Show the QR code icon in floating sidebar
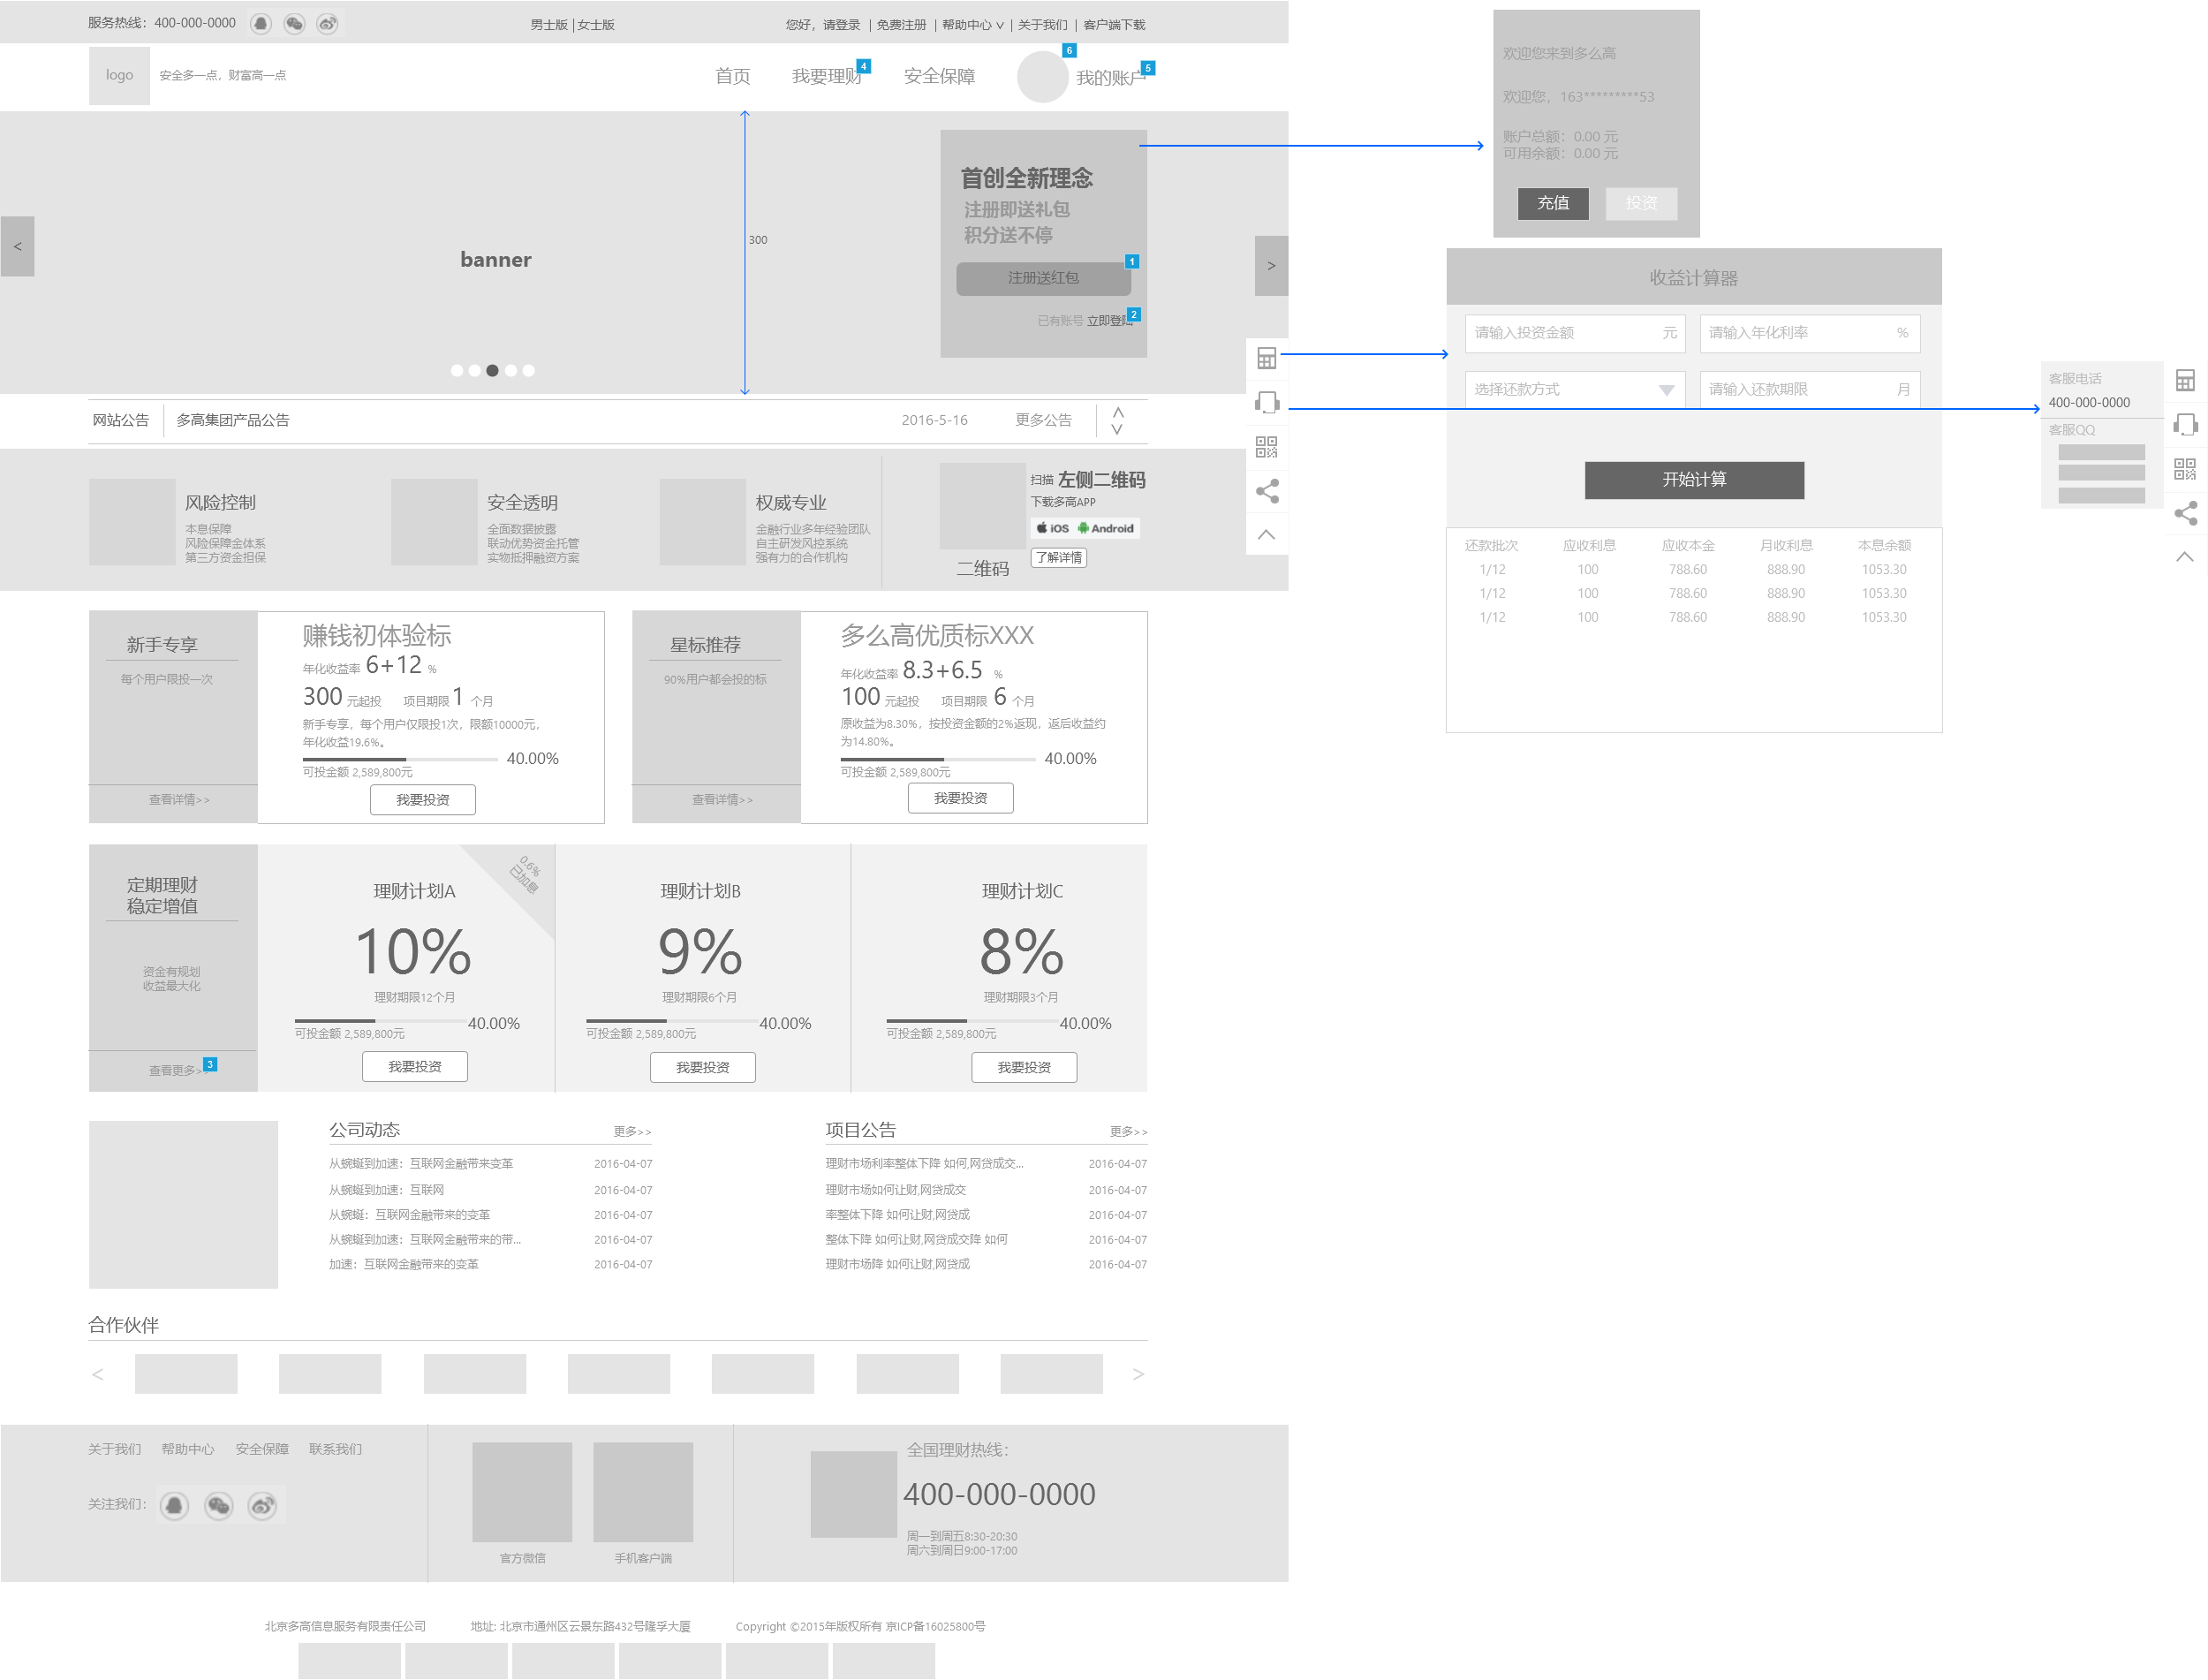The width and height of the screenshot is (2208, 1680). (x=1266, y=447)
